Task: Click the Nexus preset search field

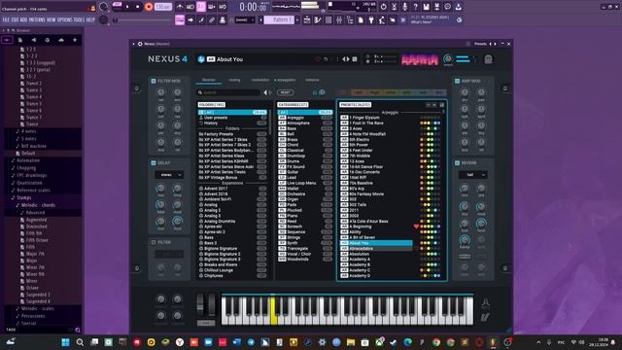Action: click(229, 92)
